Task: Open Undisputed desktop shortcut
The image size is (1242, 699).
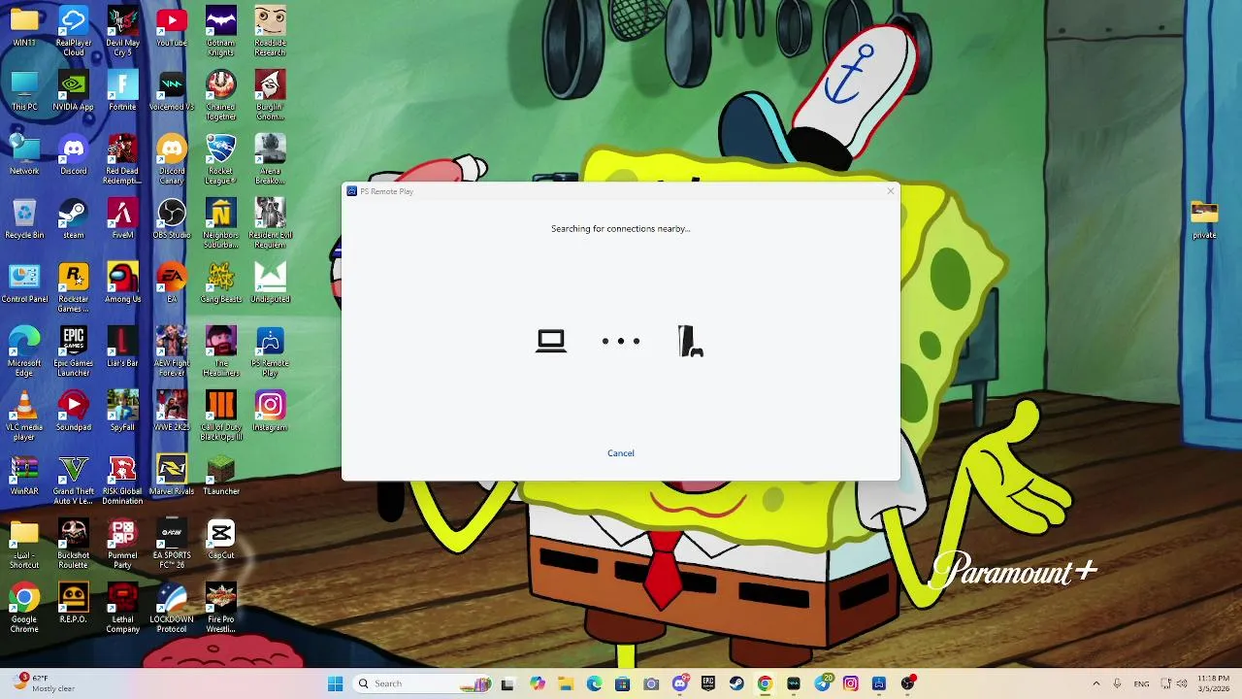Action: click(270, 284)
